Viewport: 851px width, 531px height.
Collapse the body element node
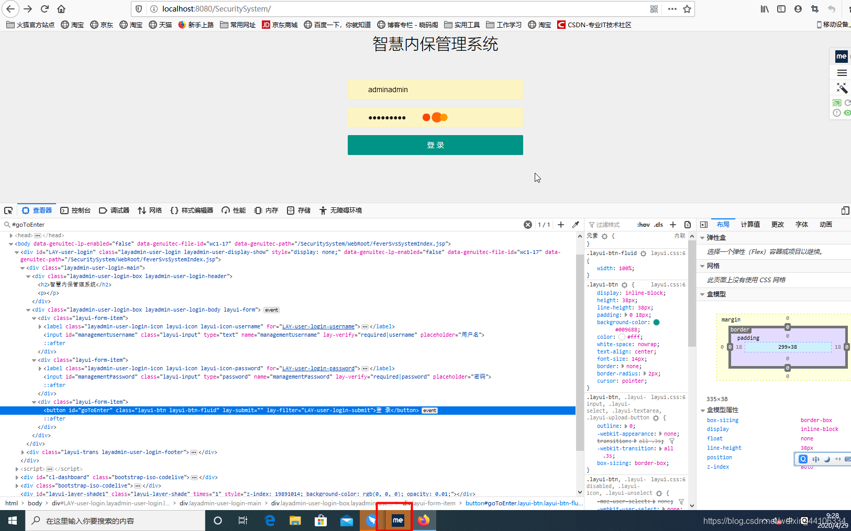(x=11, y=244)
